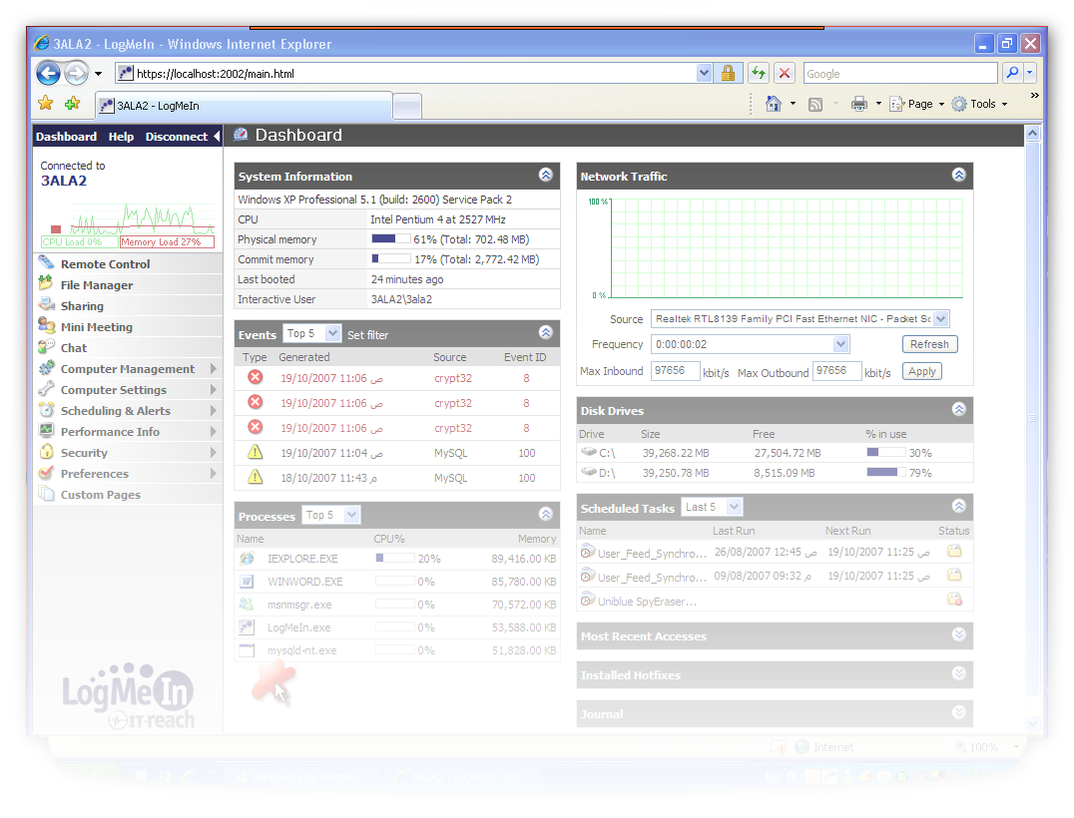The height and width of the screenshot is (818, 1074).
Task: Click the Computer Management submenu arrow
Action: (x=213, y=369)
